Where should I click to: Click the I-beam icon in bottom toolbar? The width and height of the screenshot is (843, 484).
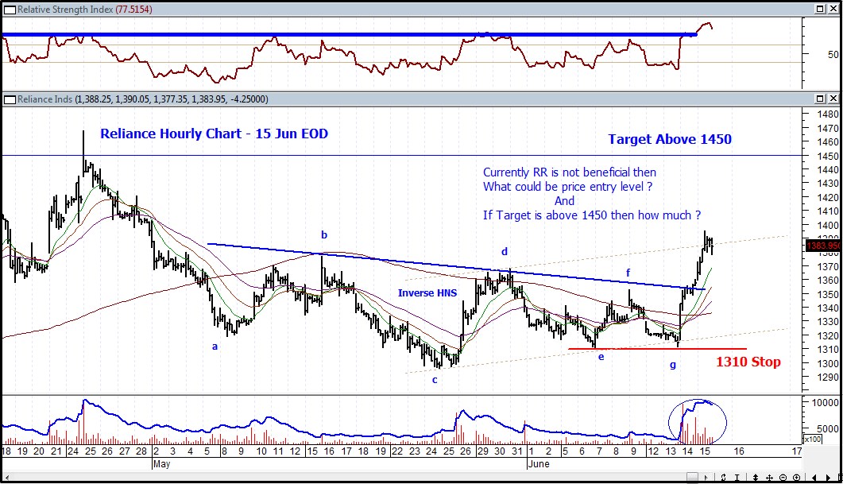tap(737, 478)
